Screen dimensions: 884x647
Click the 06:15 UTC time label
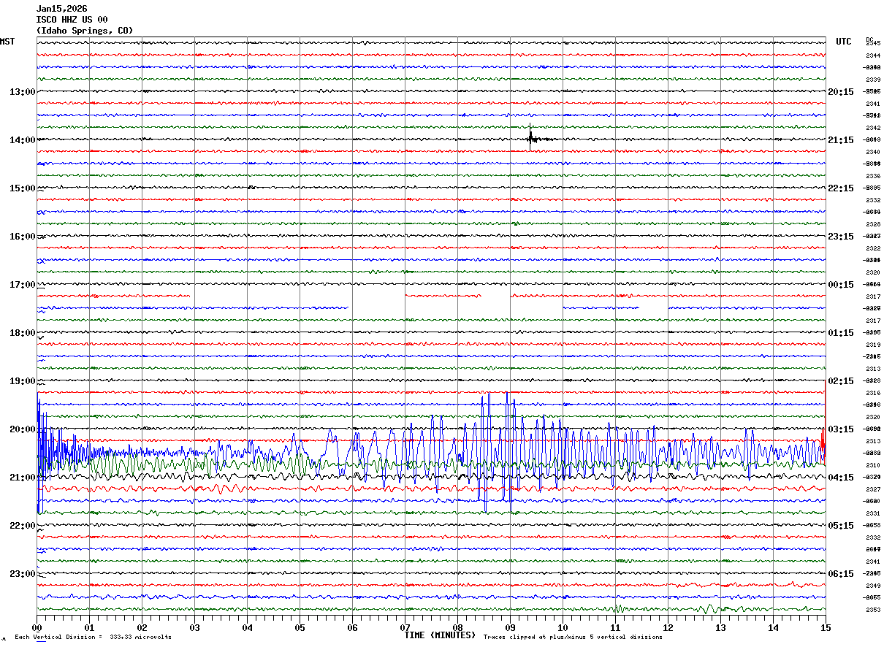point(840,574)
